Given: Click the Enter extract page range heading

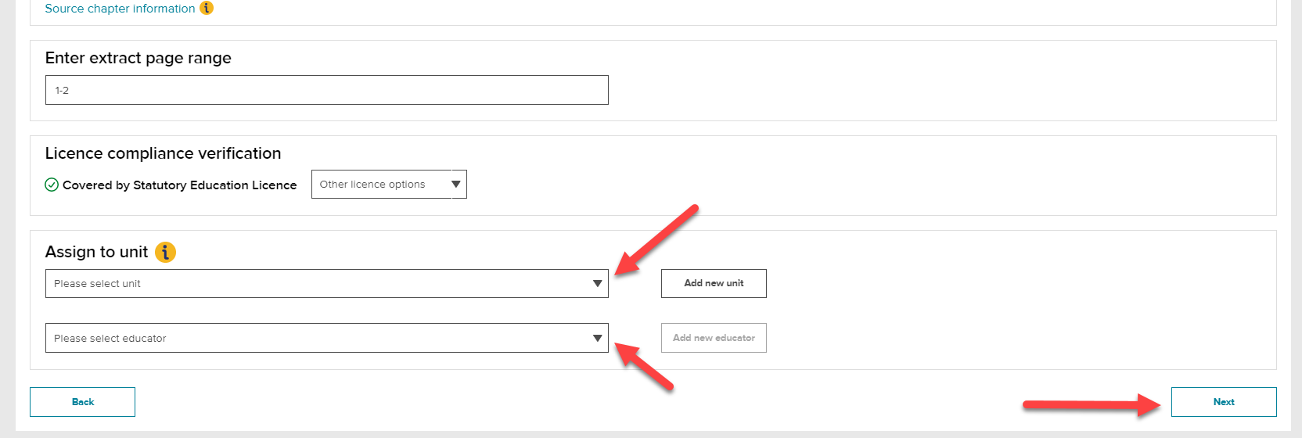Looking at the screenshot, I should 138,58.
